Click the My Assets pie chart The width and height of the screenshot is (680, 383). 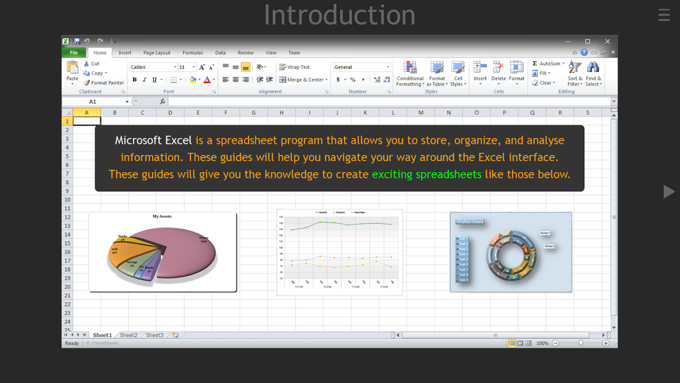(x=163, y=252)
